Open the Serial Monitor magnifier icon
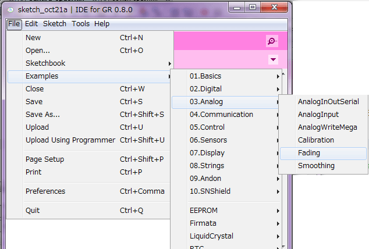 coord(272,40)
